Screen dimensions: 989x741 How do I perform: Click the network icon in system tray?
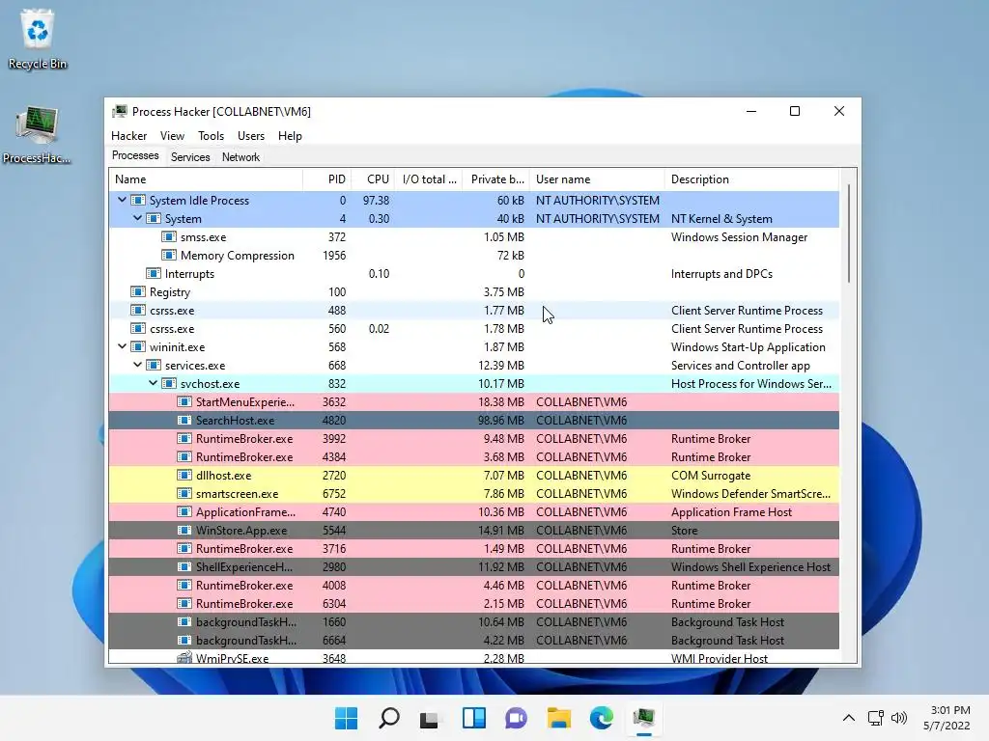click(875, 718)
